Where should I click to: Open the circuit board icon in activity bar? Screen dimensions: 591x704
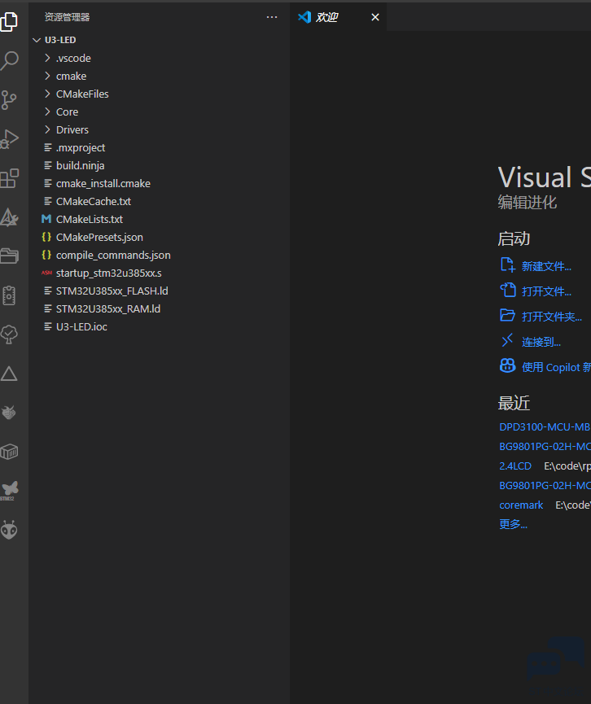point(9,295)
